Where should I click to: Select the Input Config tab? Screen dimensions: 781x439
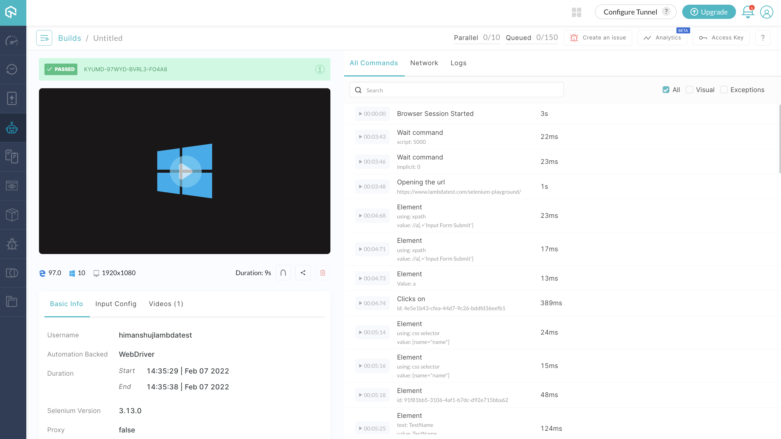pyautogui.click(x=116, y=304)
